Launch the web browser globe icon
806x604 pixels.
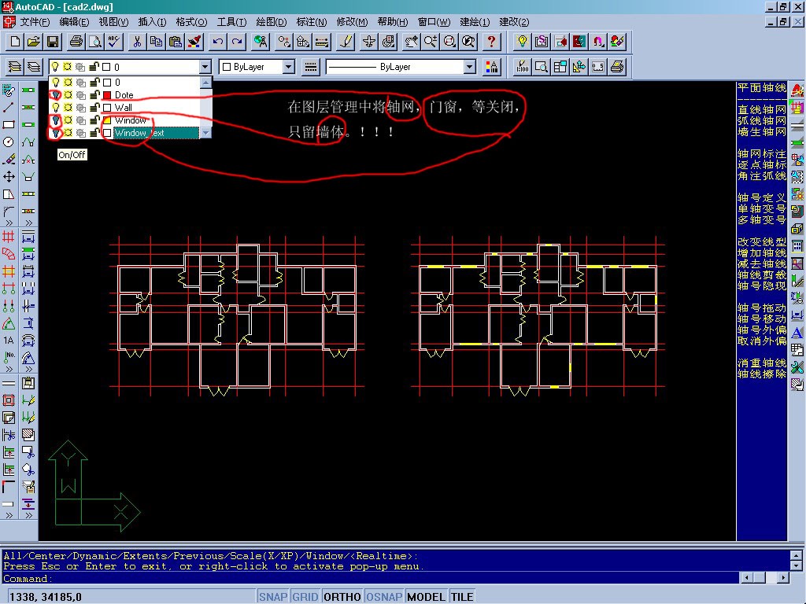coord(261,42)
